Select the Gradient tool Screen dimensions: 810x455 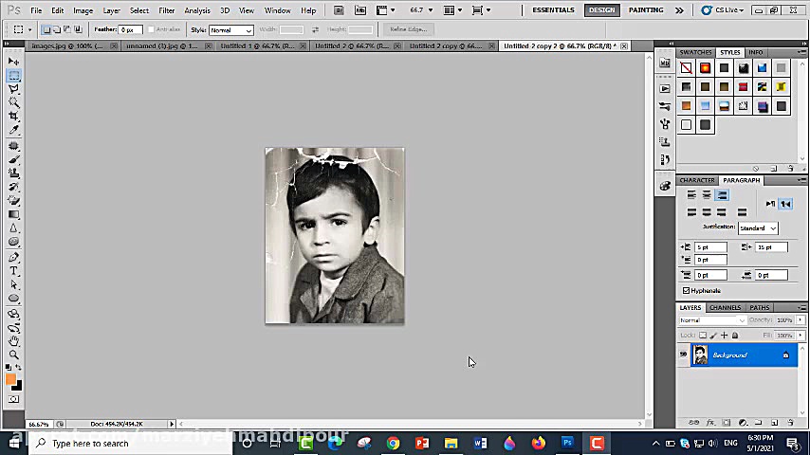tap(14, 214)
